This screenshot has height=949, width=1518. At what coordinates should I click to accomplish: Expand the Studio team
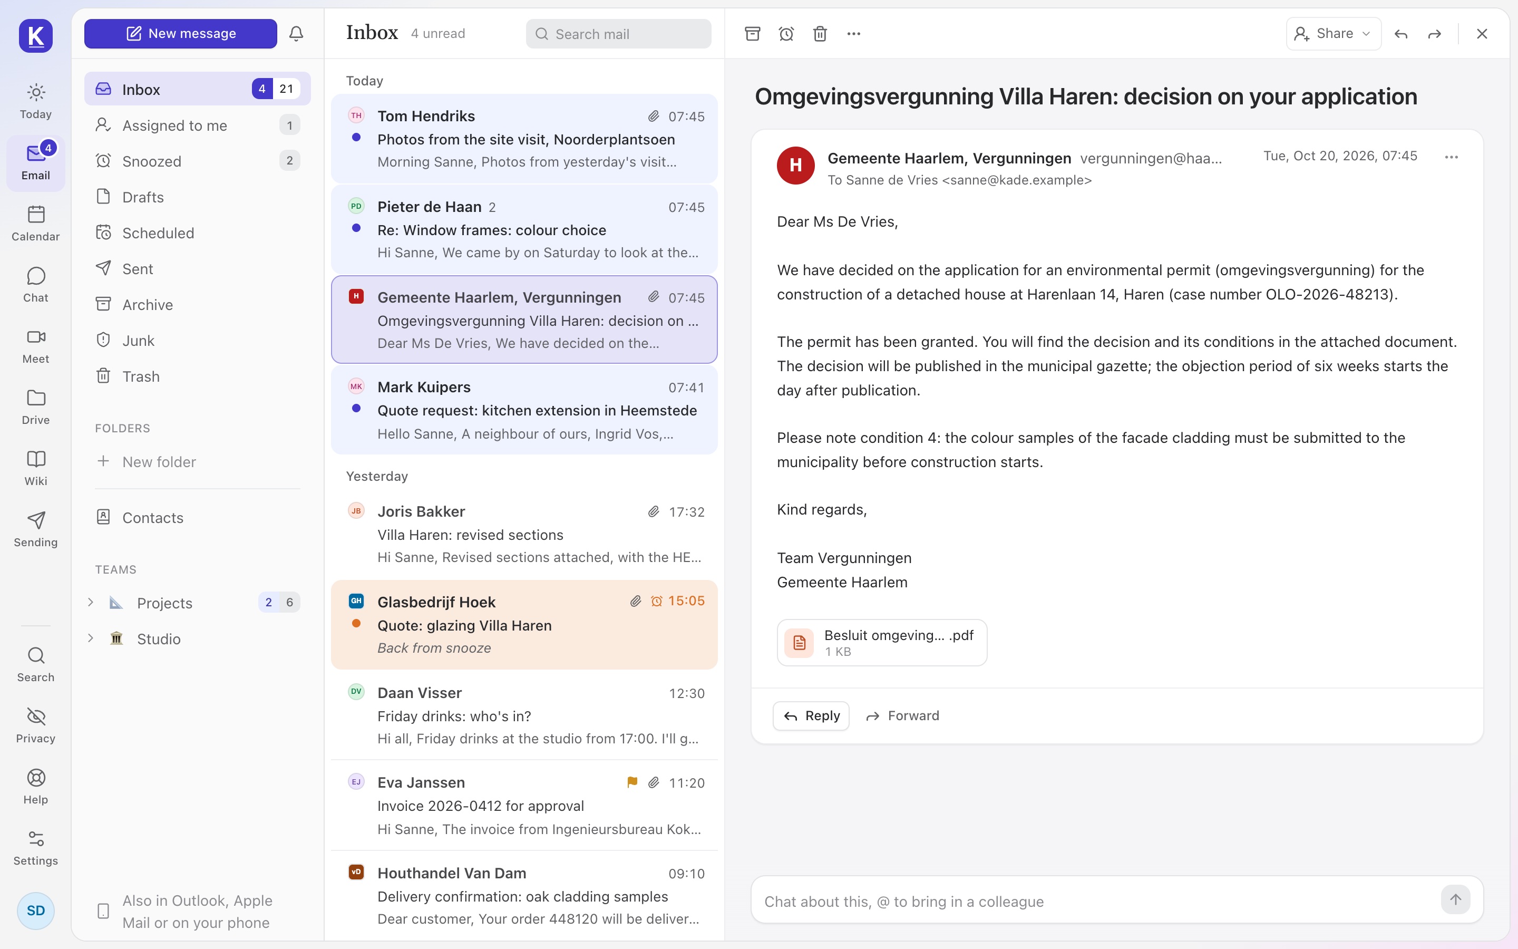click(90, 638)
